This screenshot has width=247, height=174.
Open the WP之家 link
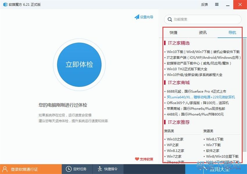[x=173, y=145]
